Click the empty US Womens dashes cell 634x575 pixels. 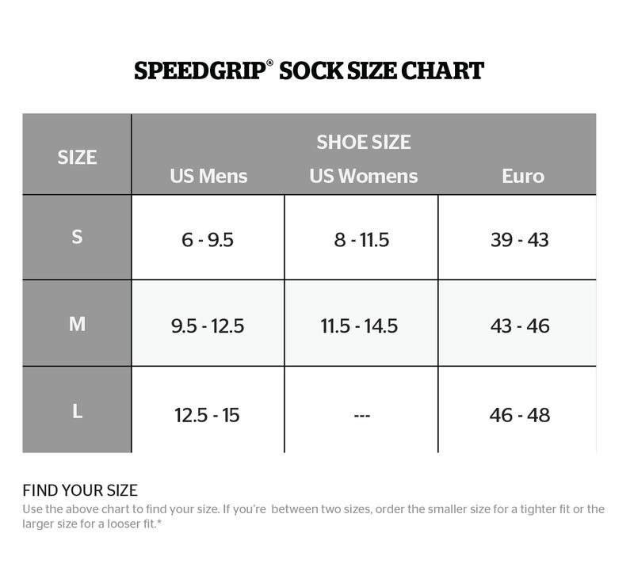361,415
